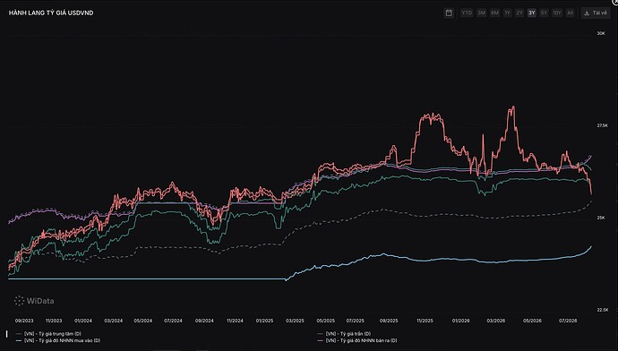Select the 3Y time range
Viewport: 618px width, 351px height.
coord(532,13)
